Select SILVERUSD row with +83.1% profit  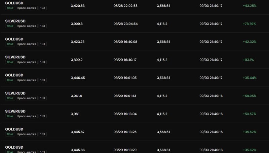pos(134,60)
